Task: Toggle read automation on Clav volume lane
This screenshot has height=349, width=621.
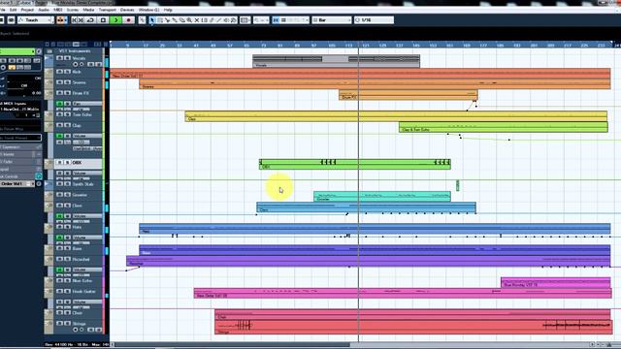Action: pos(60,216)
